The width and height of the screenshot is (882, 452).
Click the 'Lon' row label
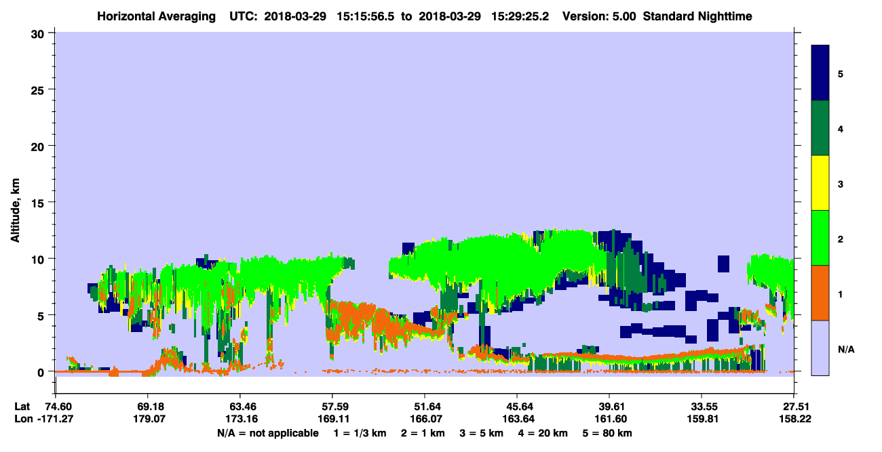pyautogui.click(x=22, y=419)
